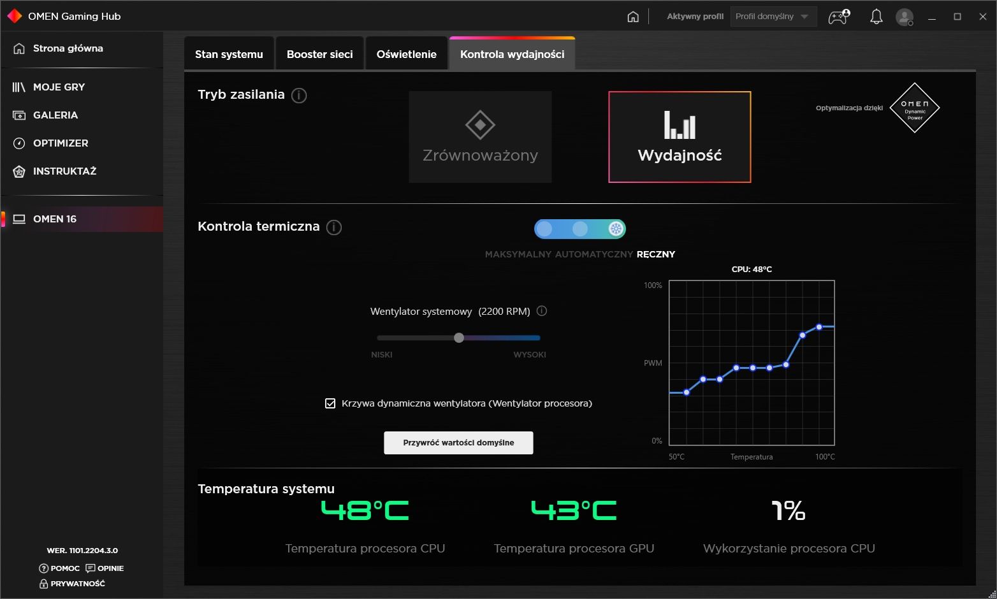
Task: Select OMEN 16 device in sidebar
Action: click(x=82, y=219)
